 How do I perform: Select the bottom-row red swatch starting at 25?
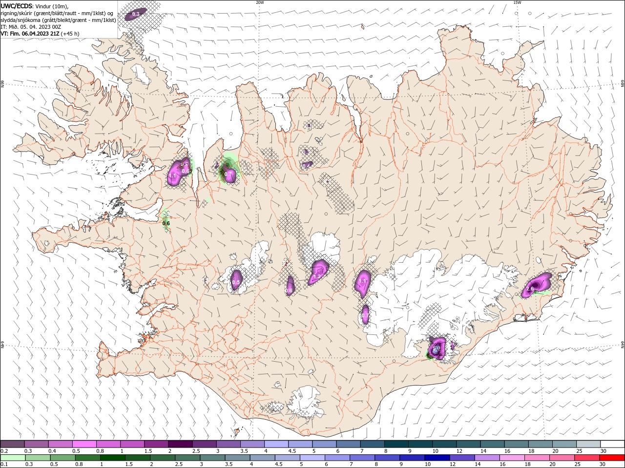pos(587,457)
